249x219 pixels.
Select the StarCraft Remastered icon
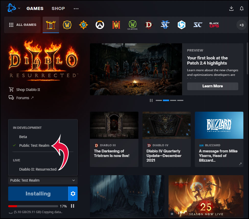coord(198,25)
